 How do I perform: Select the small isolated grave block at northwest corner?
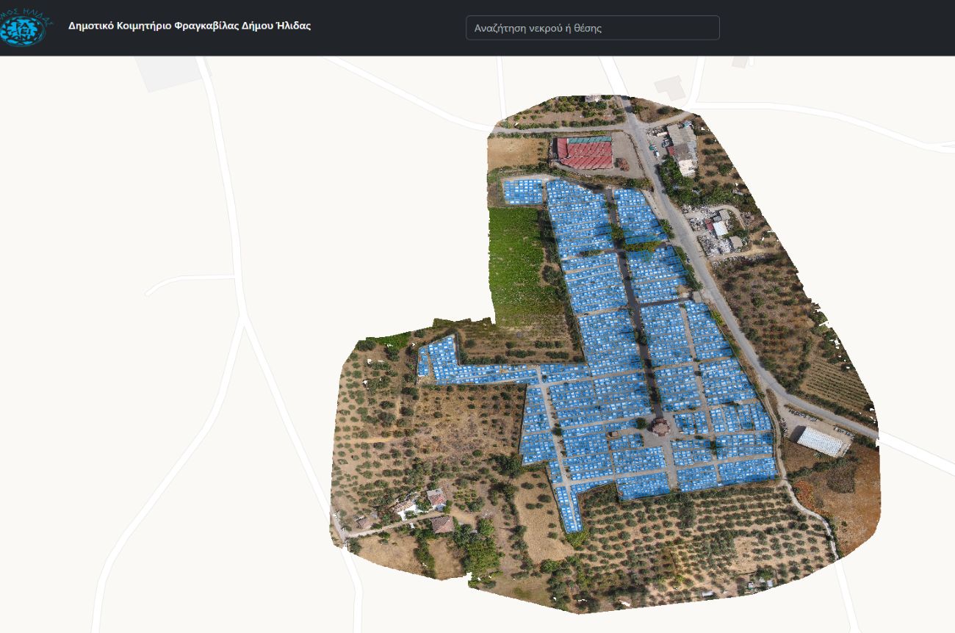click(x=522, y=191)
